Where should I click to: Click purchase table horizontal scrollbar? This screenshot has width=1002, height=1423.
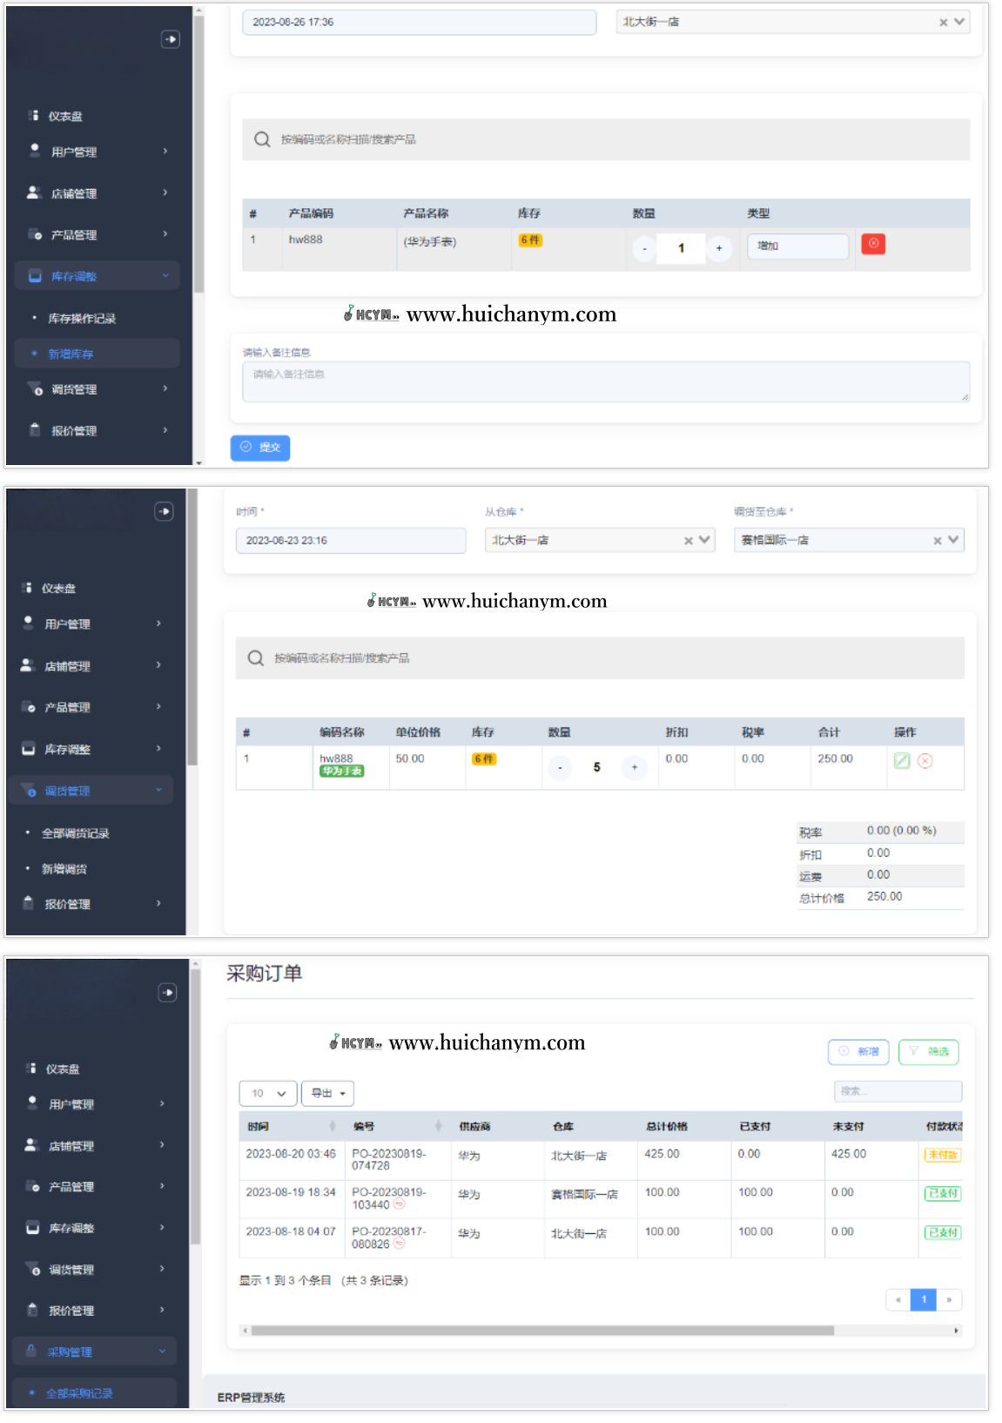click(x=541, y=1331)
